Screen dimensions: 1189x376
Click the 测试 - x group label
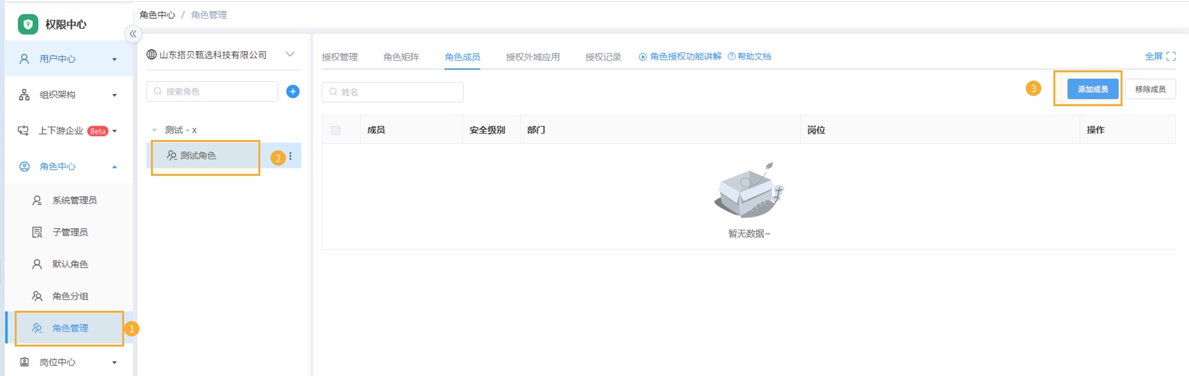click(181, 130)
